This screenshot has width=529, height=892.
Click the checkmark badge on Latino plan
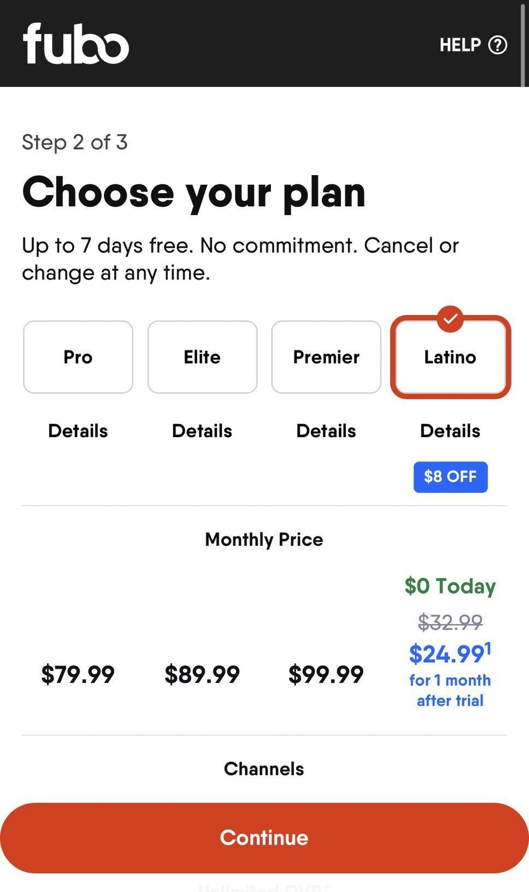click(x=450, y=318)
